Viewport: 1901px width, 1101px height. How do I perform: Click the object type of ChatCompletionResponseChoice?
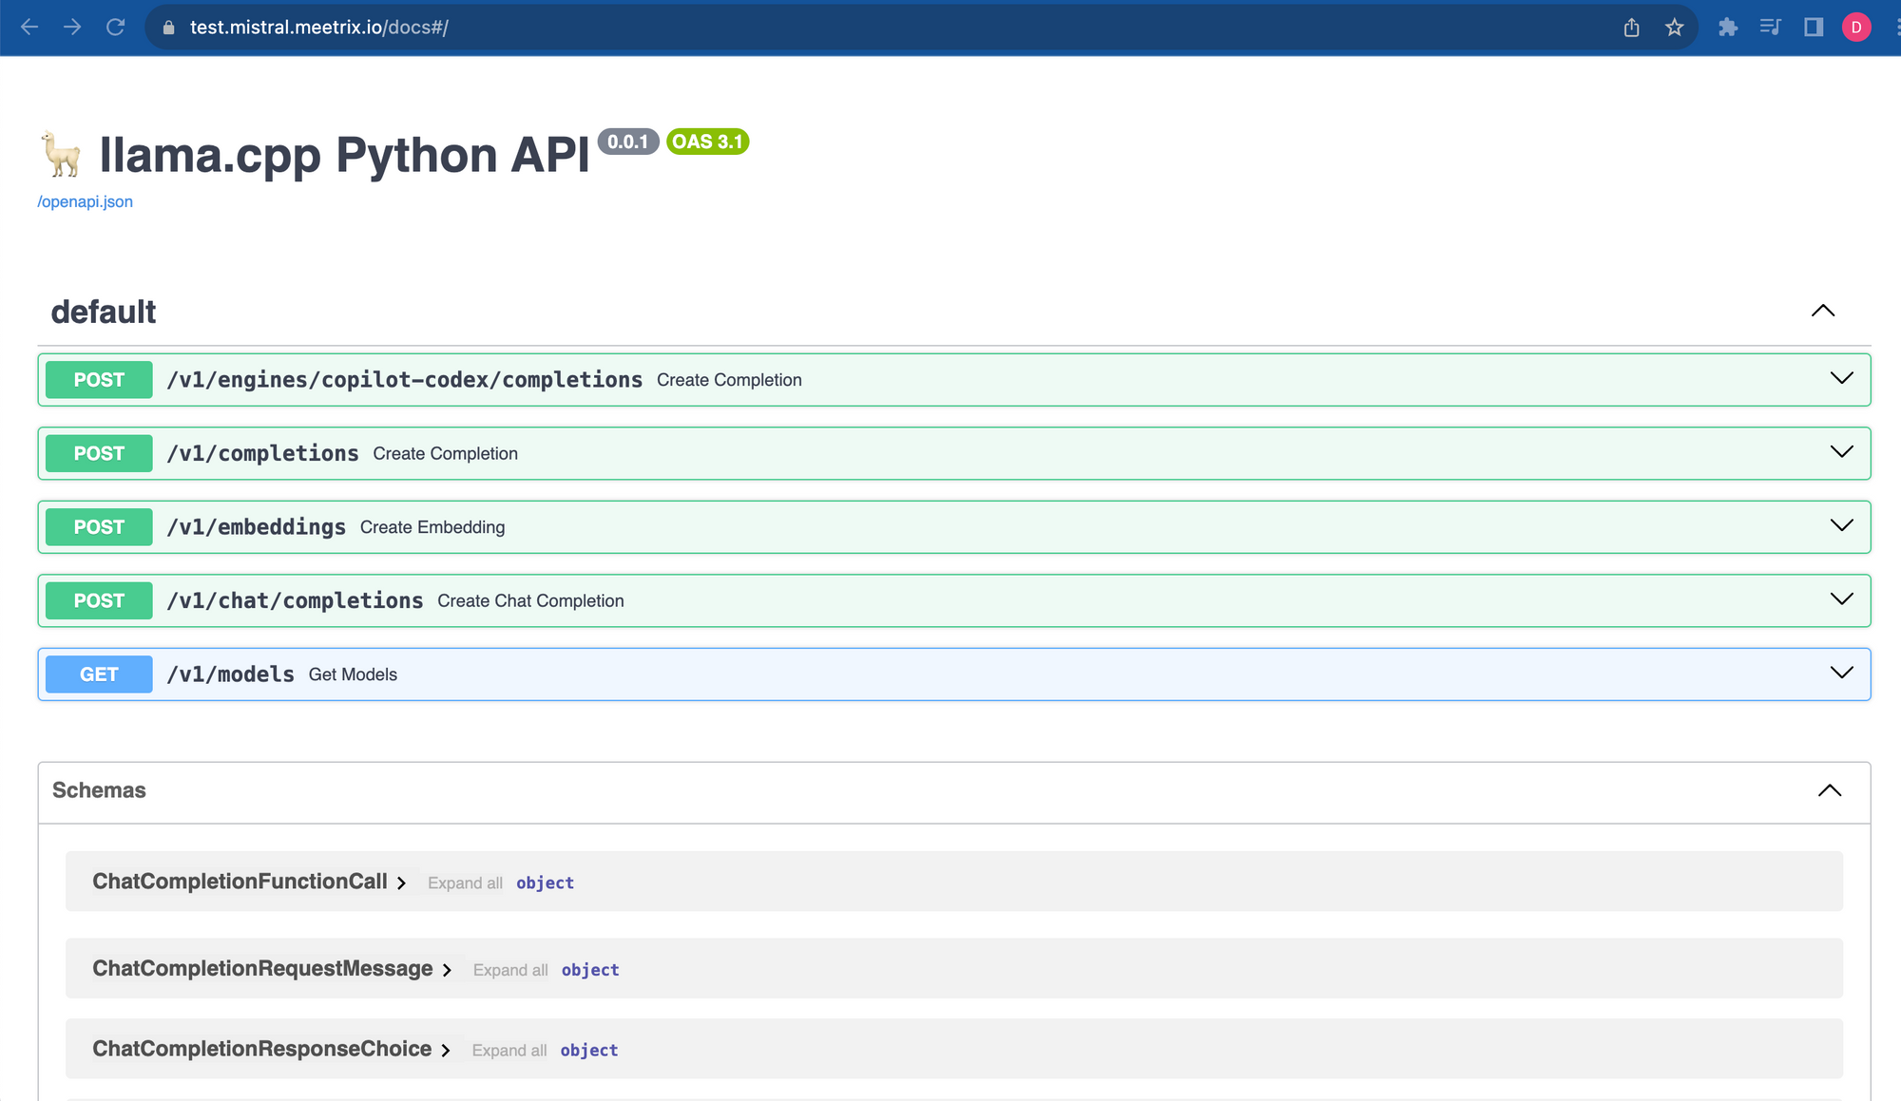(x=589, y=1051)
